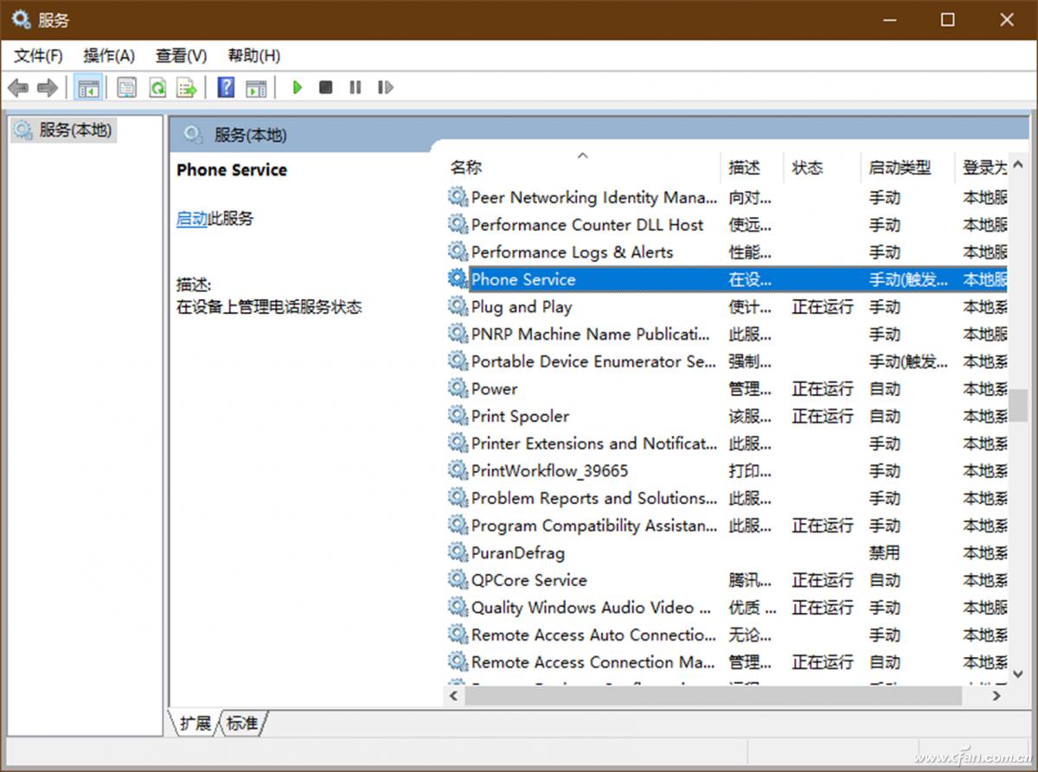Open the 文件(F) menu
The height and width of the screenshot is (772, 1038).
click(38, 56)
